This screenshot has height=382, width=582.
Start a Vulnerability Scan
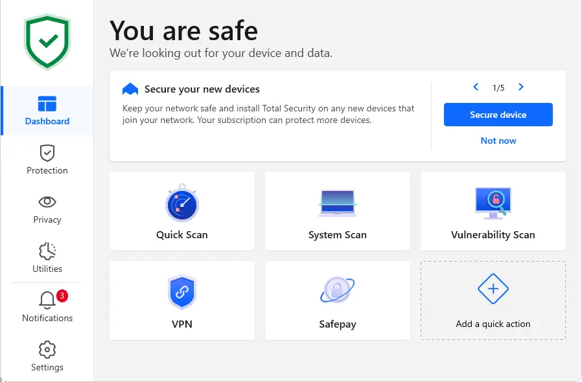[493, 210]
